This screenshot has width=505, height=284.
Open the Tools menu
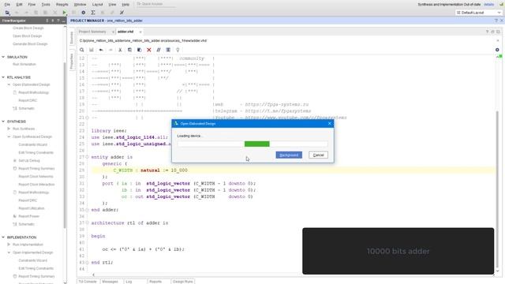[46, 5]
